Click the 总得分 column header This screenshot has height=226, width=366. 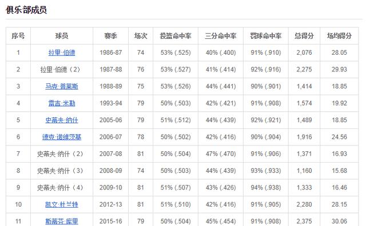[x=304, y=36]
